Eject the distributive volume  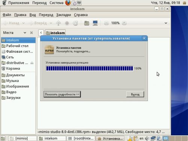(32, 63)
